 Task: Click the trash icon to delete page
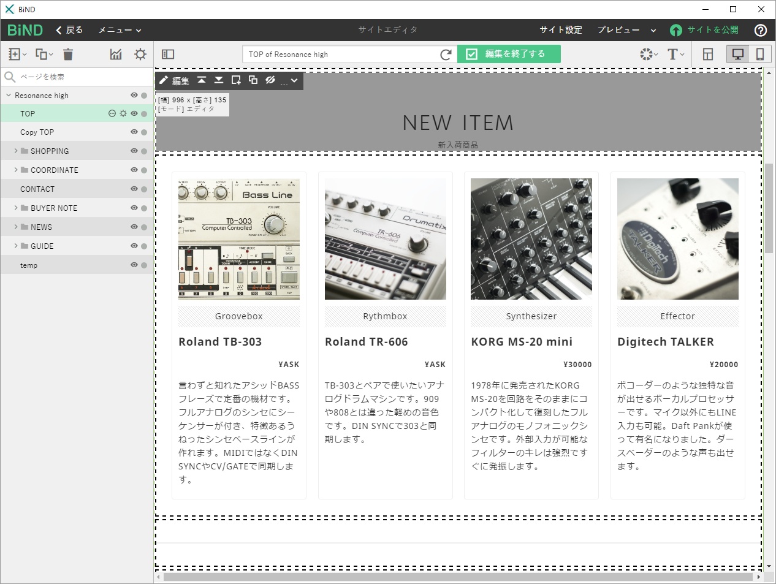(x=68, y=54)
